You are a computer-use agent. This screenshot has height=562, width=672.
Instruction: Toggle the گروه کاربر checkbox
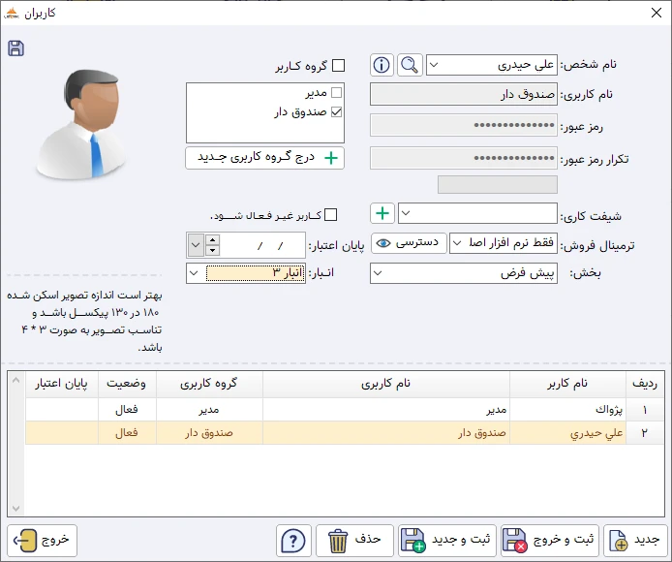click(x=339, y=66)
